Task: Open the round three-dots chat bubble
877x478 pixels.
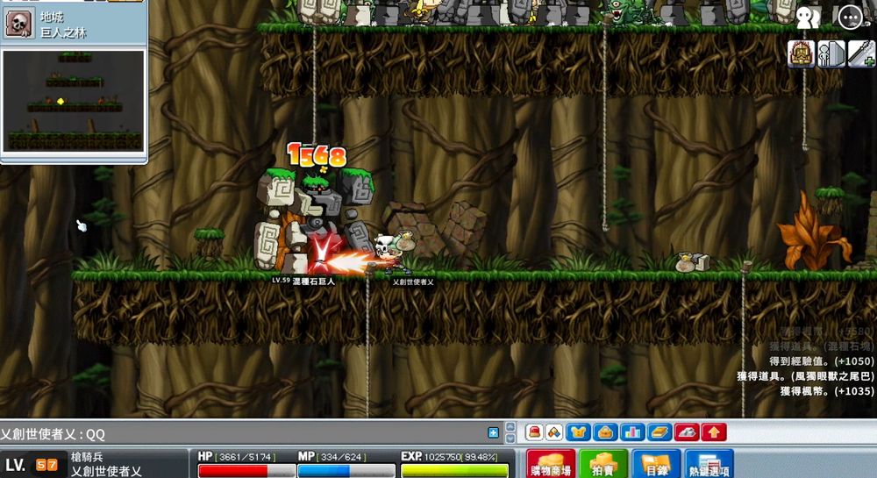Action: [851, 18]
